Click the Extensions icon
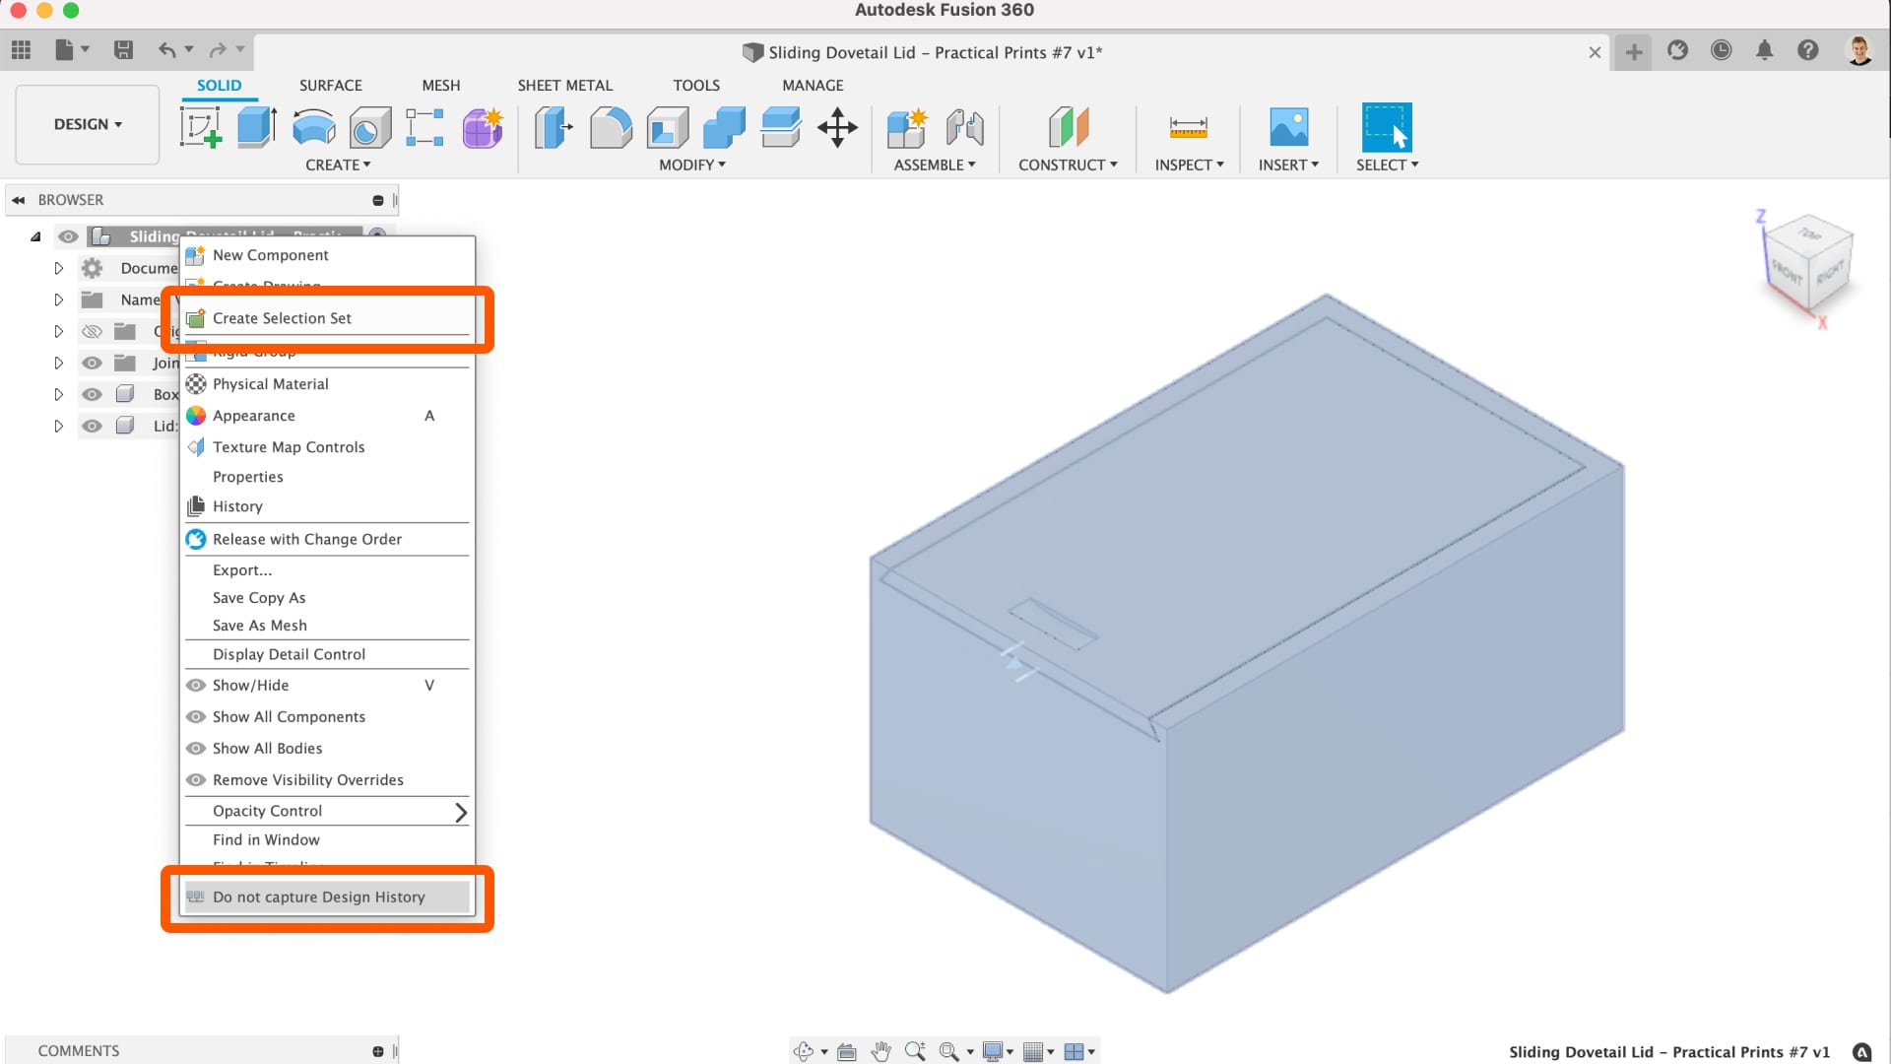The width and height of the screenshot is (1891, 1064). click(x=1678, y=50)
